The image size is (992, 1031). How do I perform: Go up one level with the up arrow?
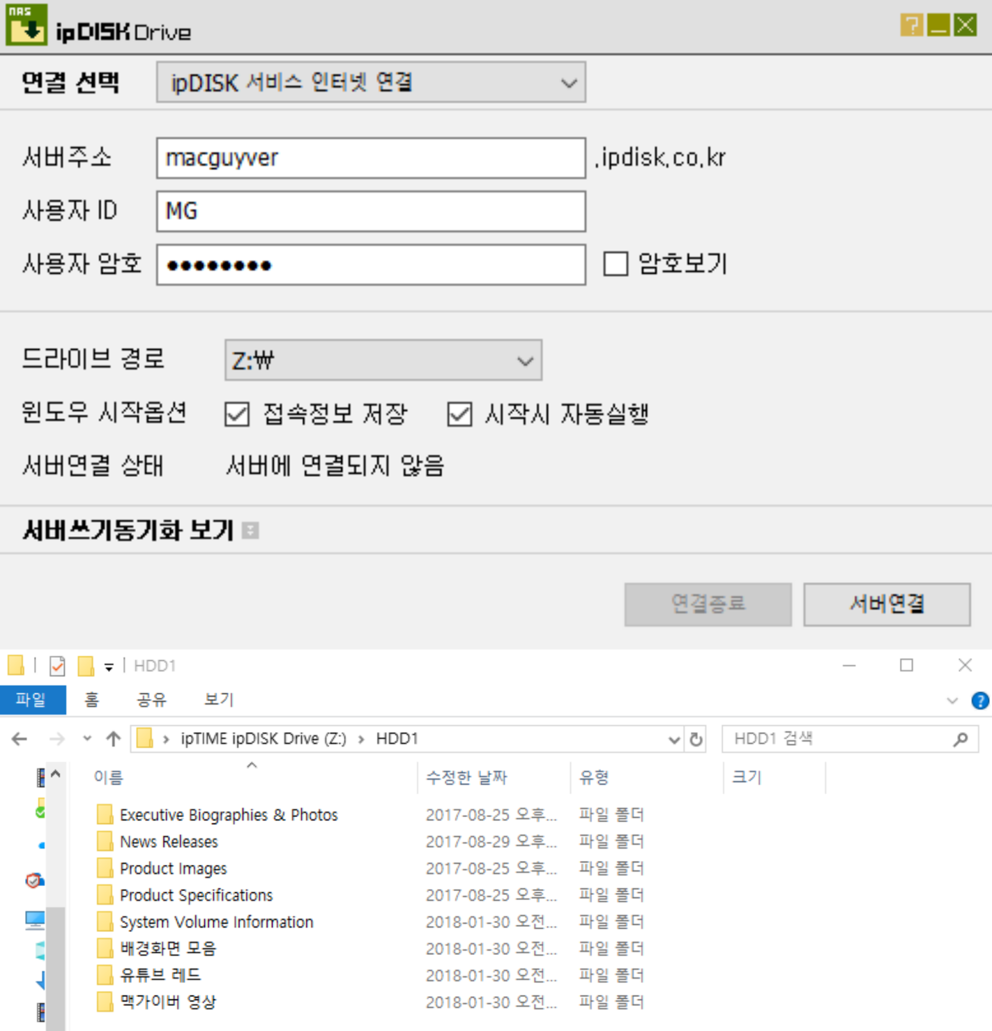coord(113,739)
